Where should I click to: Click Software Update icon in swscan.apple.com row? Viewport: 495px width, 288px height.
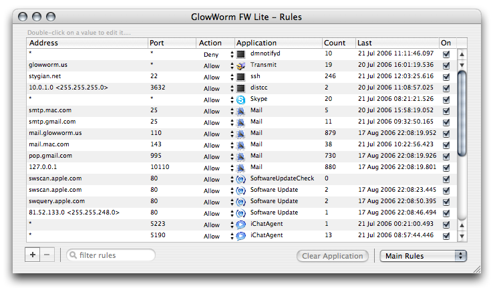point(241,190)
